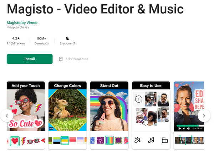
Task: Open the Stand Out screenshot
Action: pyautogui.click(x=109, y=115)
